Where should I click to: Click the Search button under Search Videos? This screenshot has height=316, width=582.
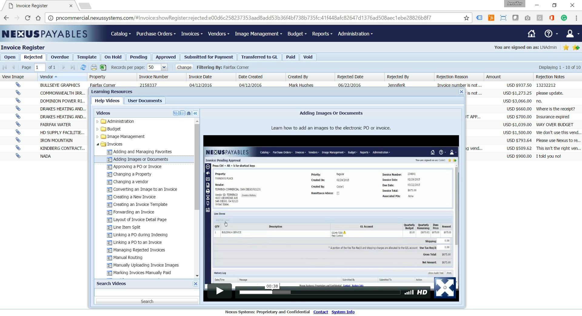coord(147,301)
